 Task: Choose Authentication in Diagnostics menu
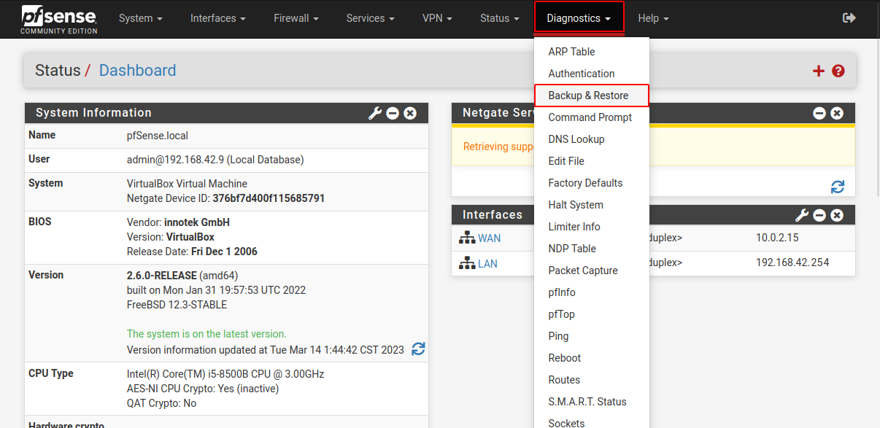592,74
